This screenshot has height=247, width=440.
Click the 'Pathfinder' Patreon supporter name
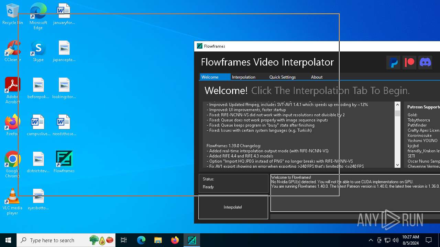coord(417,125)
